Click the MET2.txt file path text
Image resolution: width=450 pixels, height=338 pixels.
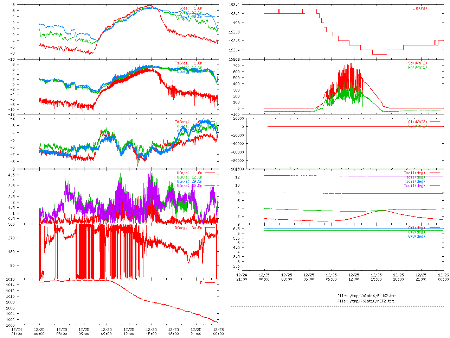366,301
